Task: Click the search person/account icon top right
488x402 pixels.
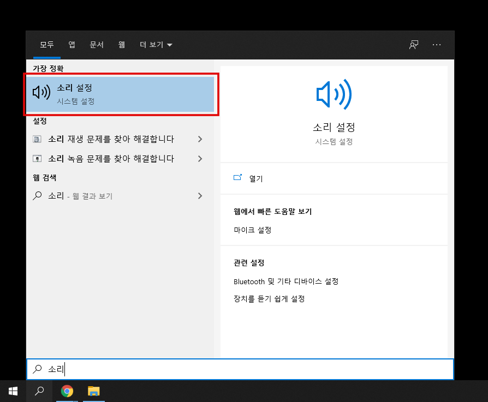Action: [413, 45]
